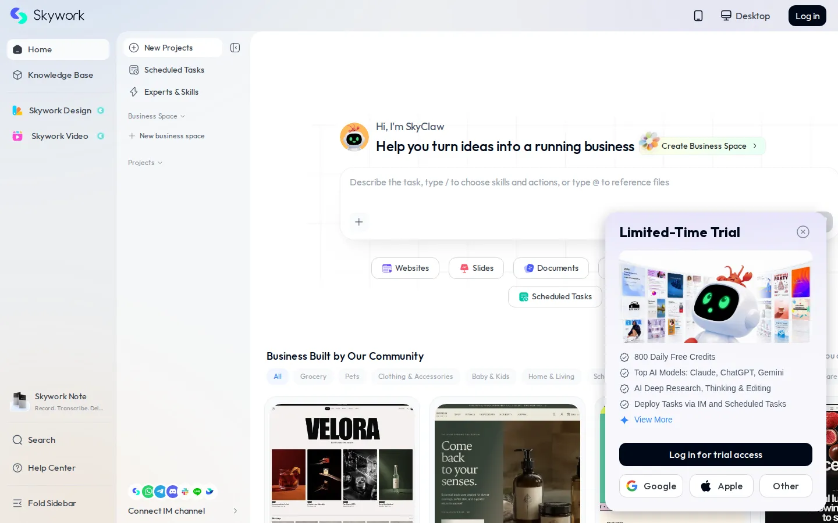Select the Grocery category tab
Viewport: 838px width, 523px height.
click(313, 377)
